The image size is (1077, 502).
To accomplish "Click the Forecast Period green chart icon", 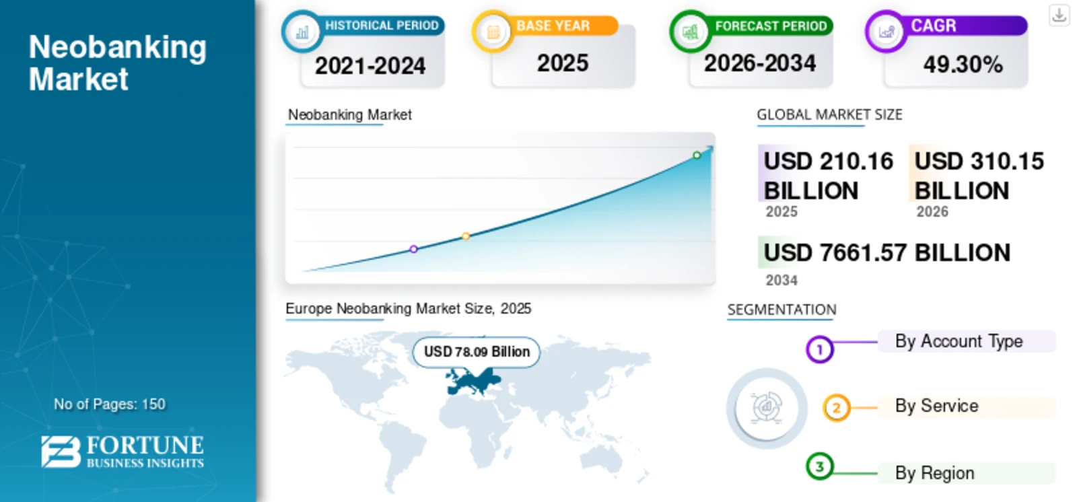I will pos(690,32).
